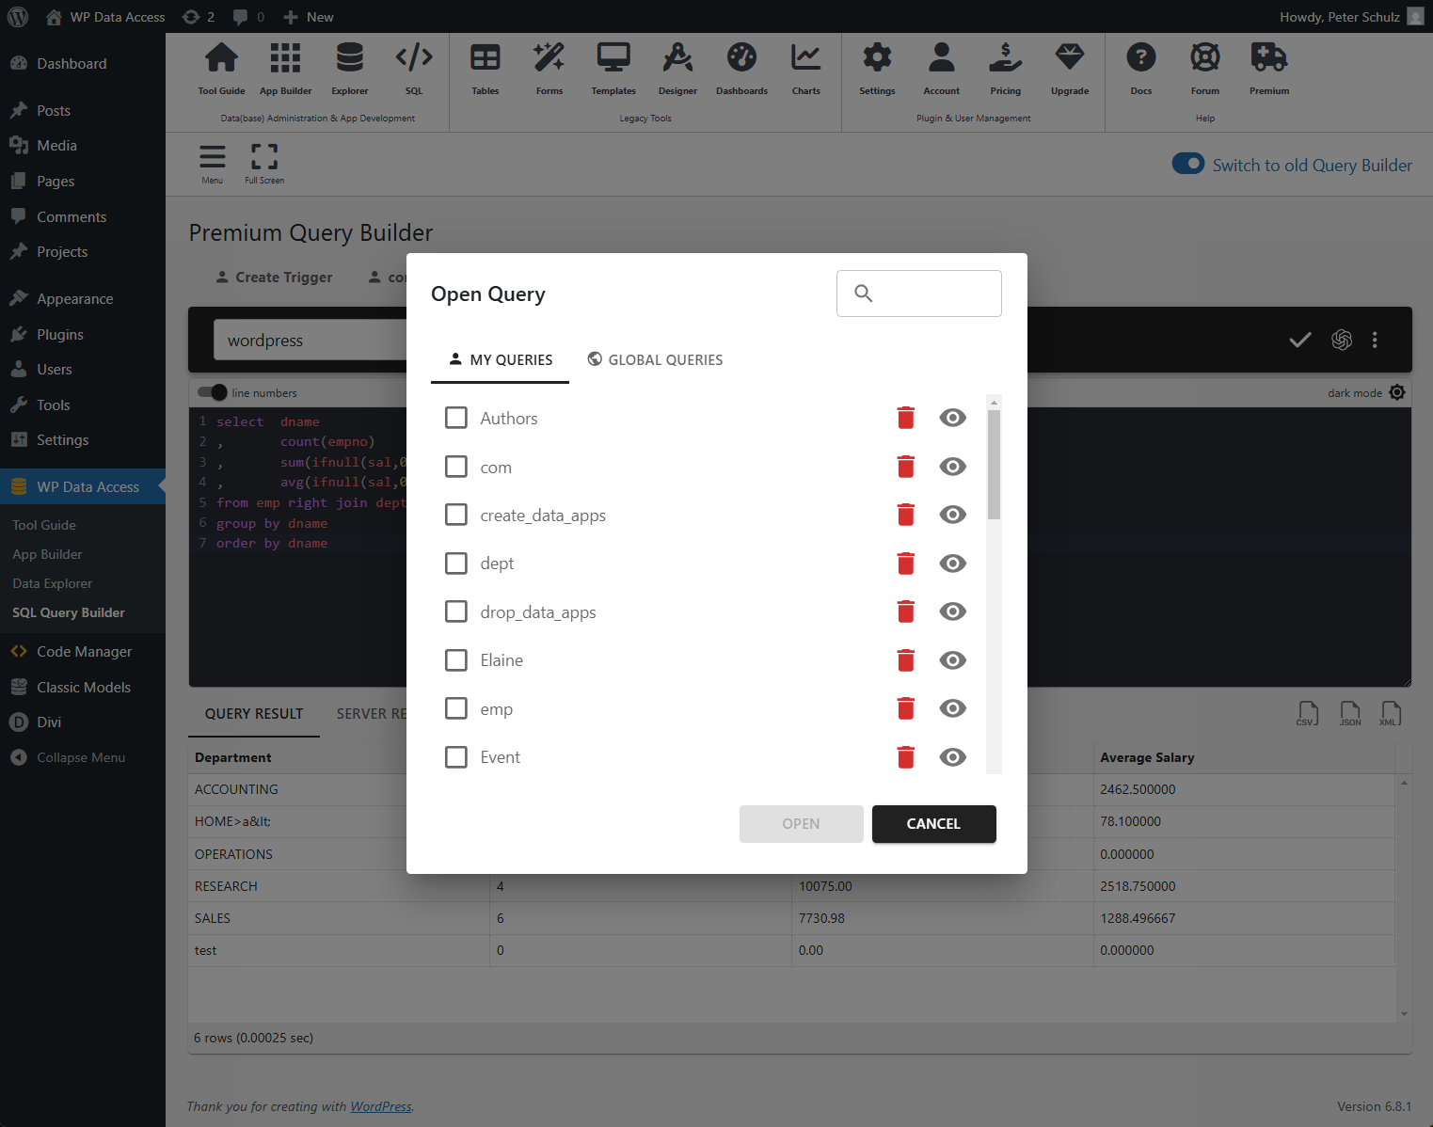1433x1127 pixels.
Task: Open the three-dot more options menu
Action: tap(1375, 340)
